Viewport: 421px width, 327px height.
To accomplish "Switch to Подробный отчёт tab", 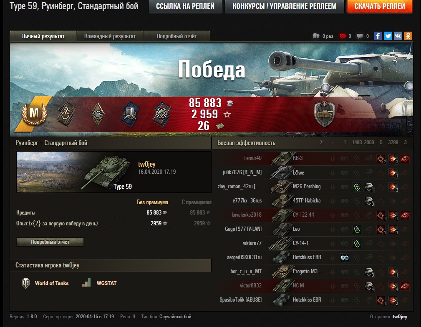I will (176, 37).
